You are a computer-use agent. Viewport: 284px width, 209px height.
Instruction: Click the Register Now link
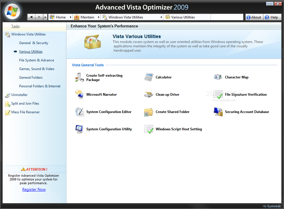click(34, 189)
